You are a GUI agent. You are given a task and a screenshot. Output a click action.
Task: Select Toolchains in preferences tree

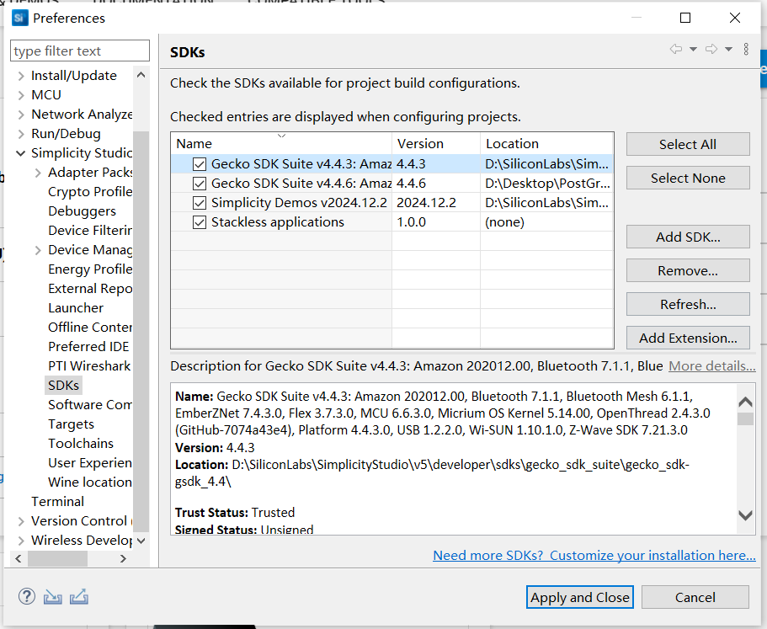click(81, 444)
